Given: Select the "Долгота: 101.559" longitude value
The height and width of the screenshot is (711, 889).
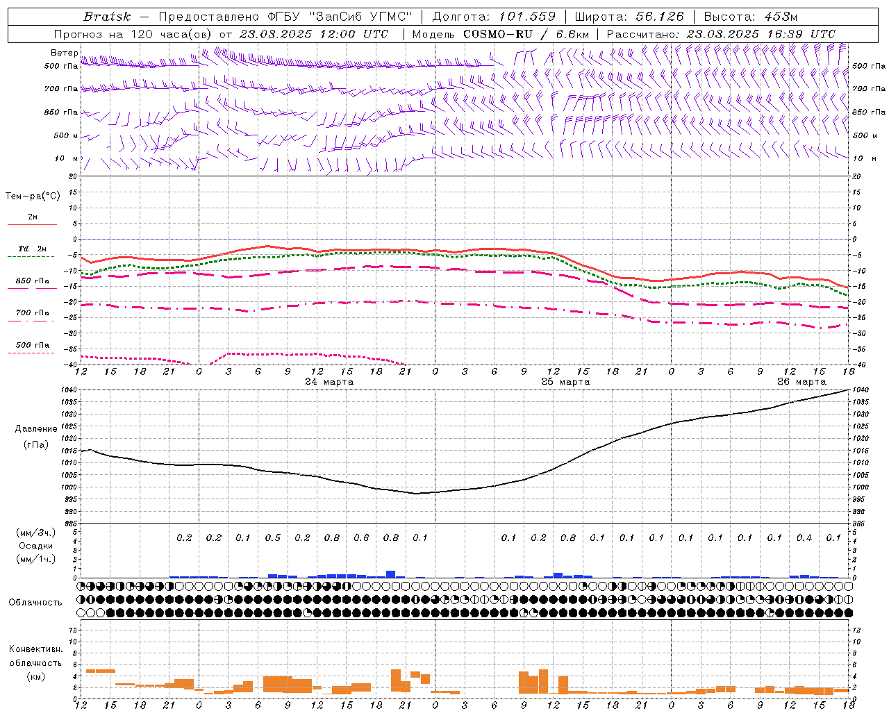Looking at the screenshot, I should [495, 17].
